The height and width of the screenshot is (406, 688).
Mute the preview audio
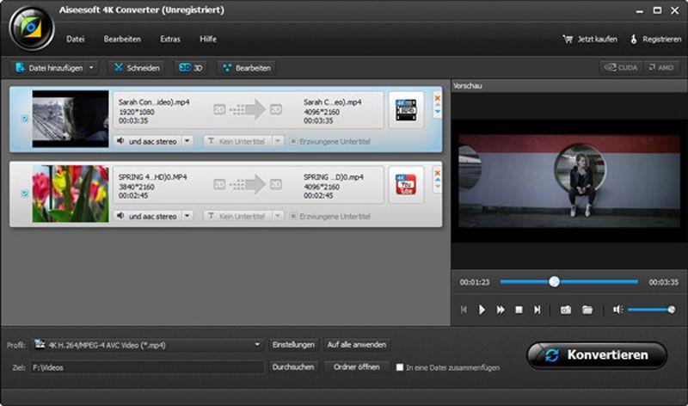coord(617,310)
